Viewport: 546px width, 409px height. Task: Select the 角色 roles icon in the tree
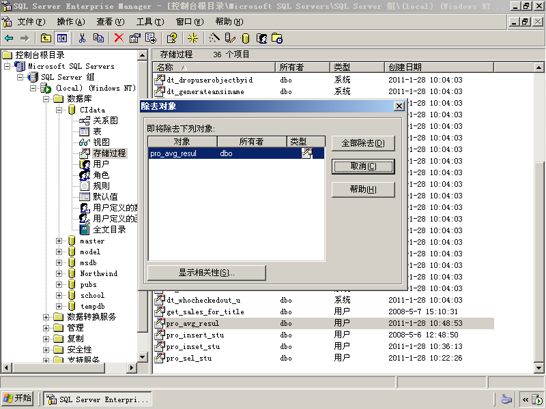(x=84, y=175)
